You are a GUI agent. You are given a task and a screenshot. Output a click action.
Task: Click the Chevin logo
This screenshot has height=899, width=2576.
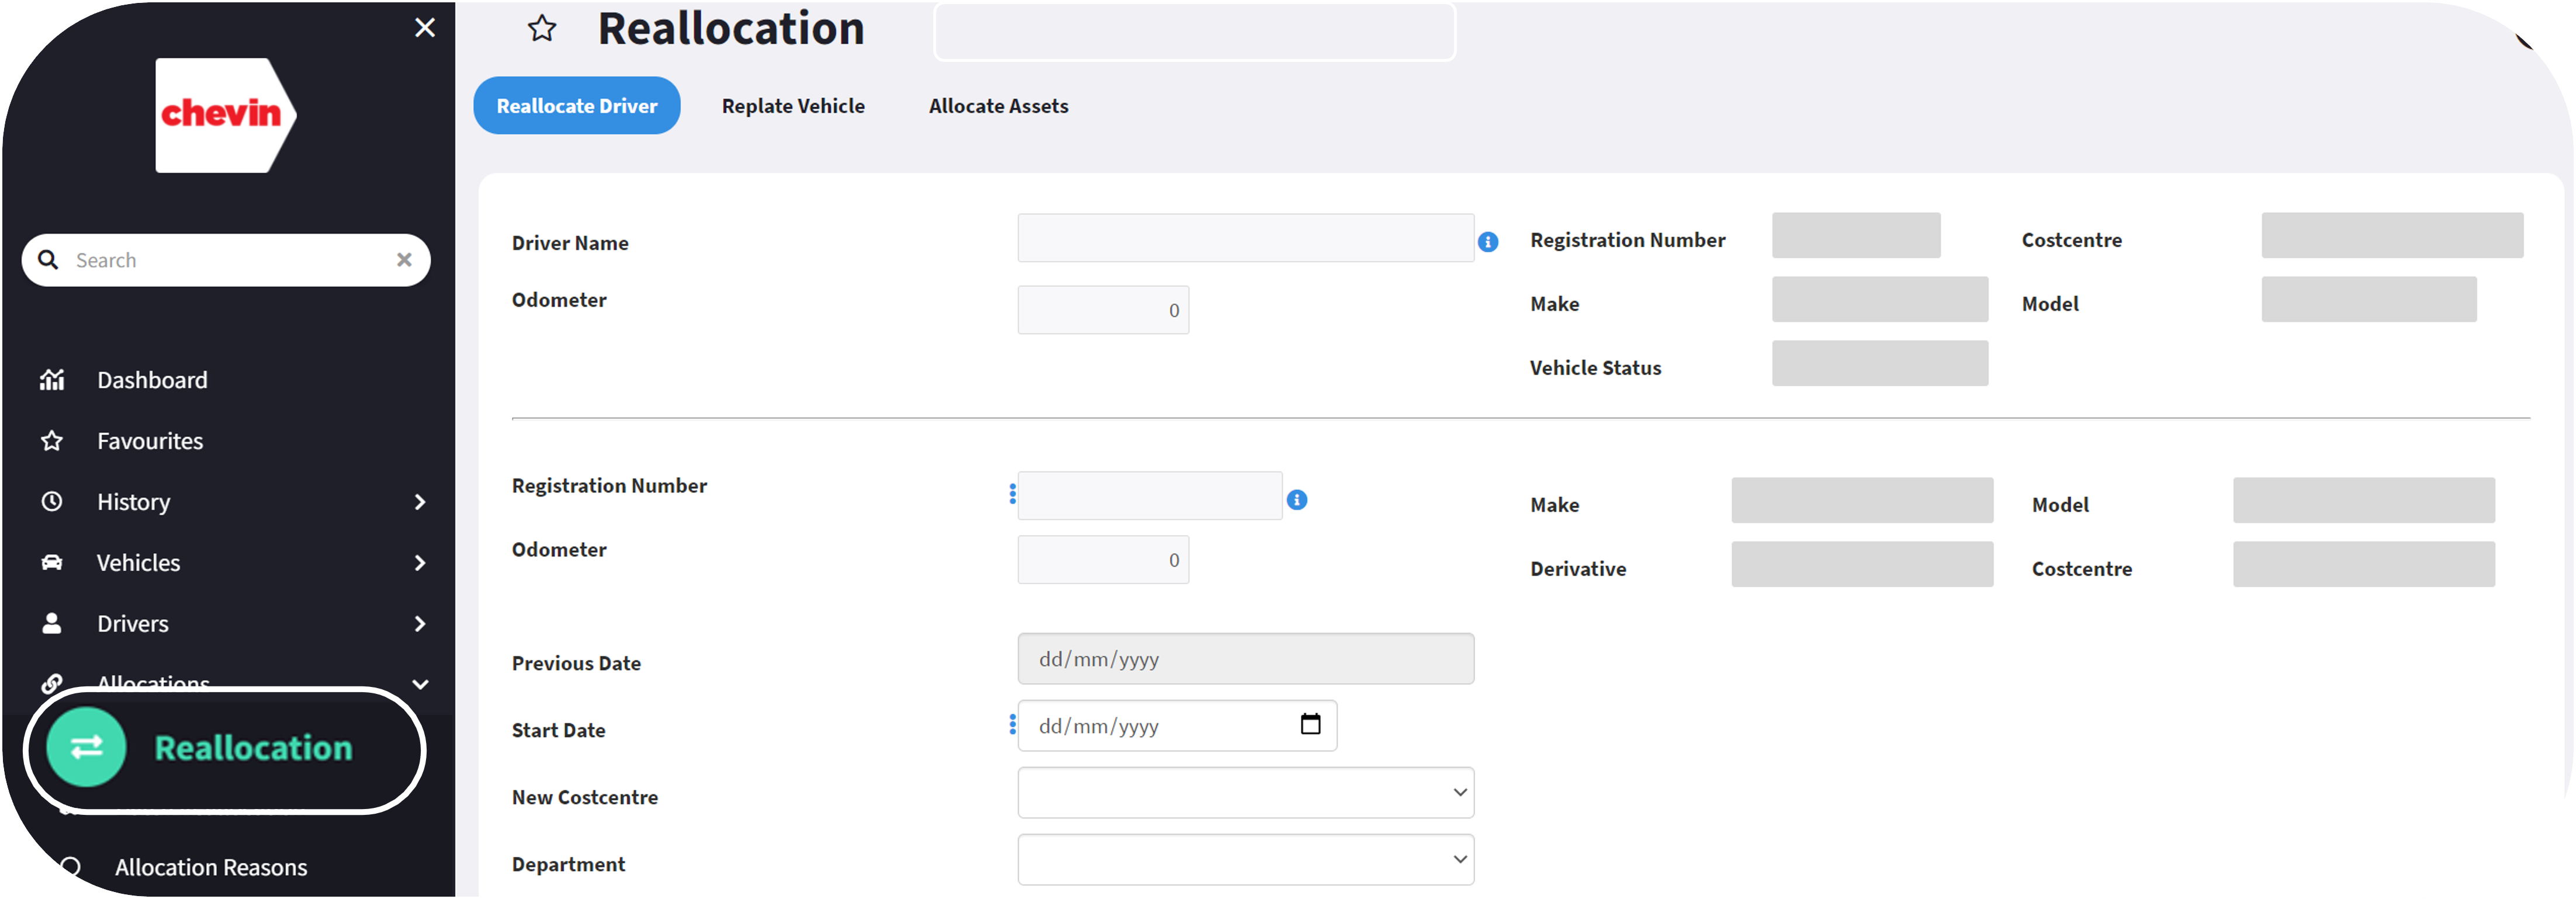click(226, 115)
